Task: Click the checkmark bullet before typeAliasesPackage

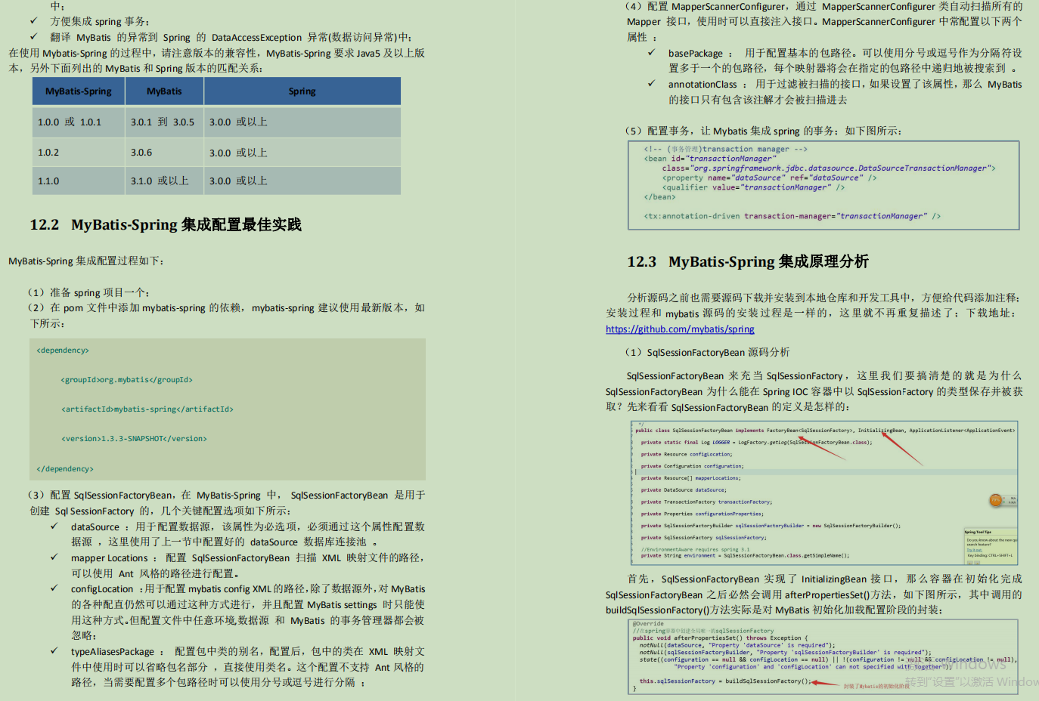Action: pyautogui.click(x=54, y=651)
